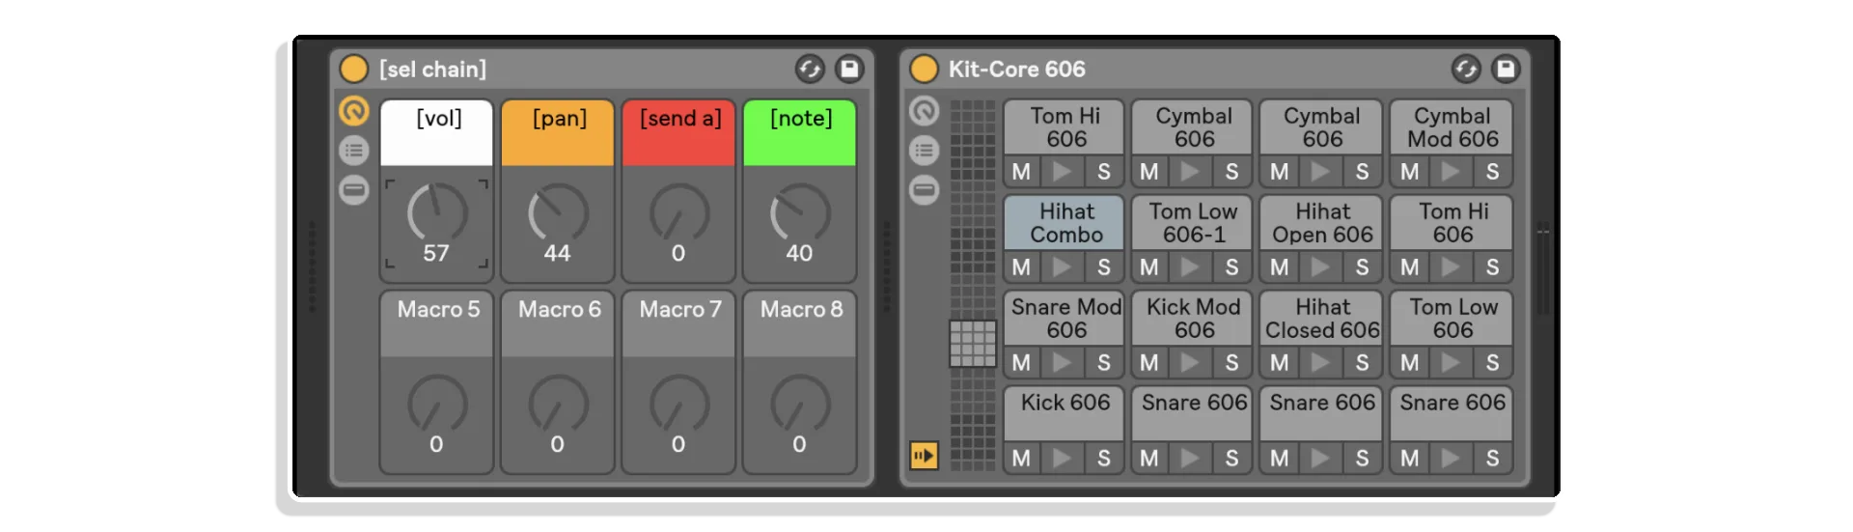Save the [sel chain] rack preset
This screenshot has width=1853, height=532.
click(849, 69)
